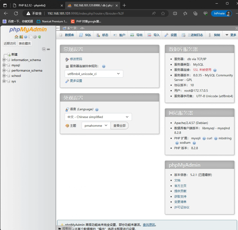Open the pmahomme theme dropdown

pyautogui.click(x=96, y=126)
